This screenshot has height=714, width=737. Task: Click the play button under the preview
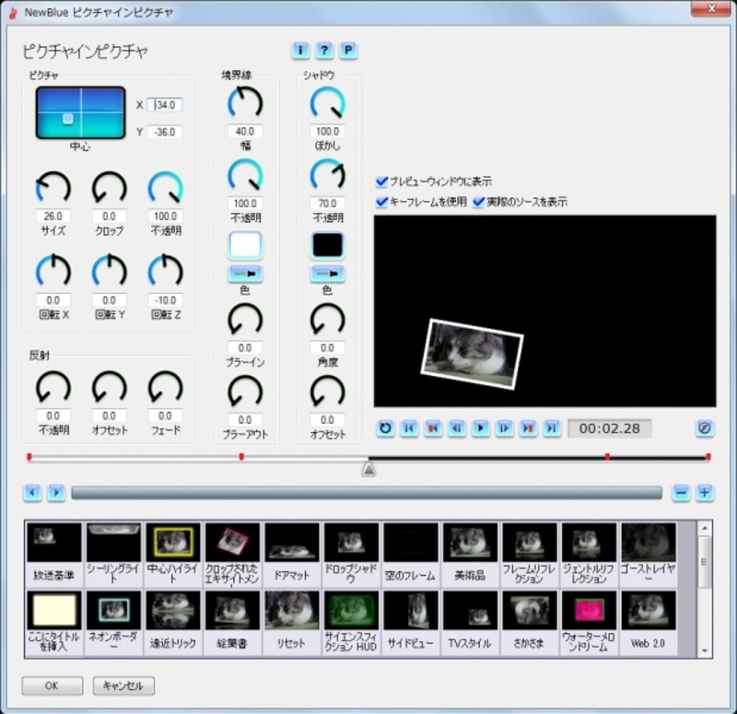480,427
